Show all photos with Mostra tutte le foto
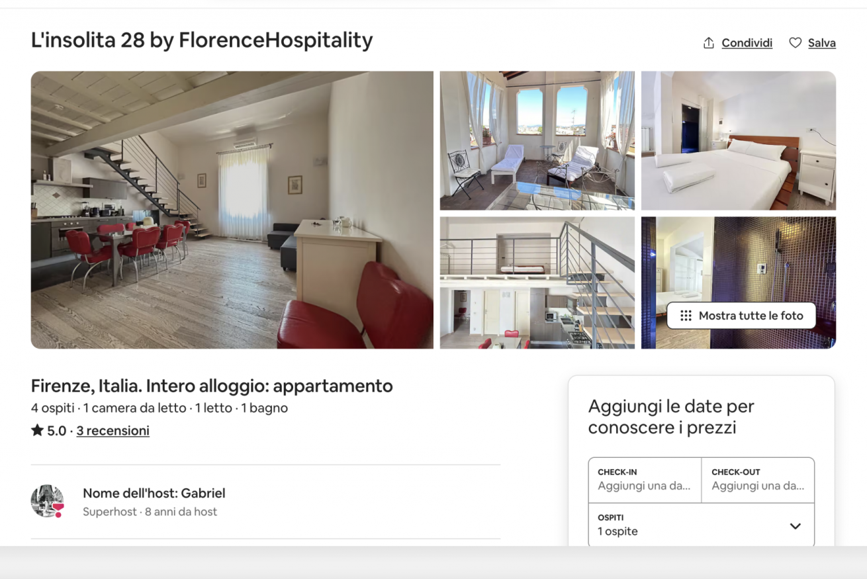The height and width of the screenshot is (579, 867). tap(741, 316)
